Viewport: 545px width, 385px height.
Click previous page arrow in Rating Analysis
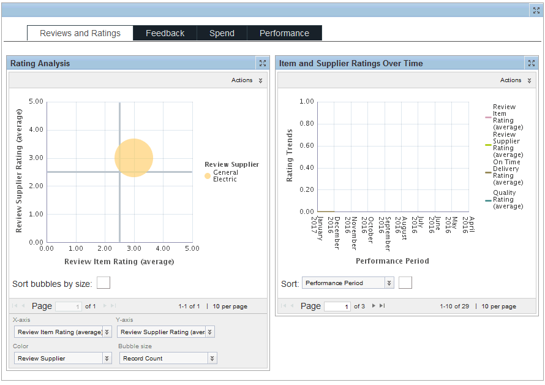[x=23, y=306]
